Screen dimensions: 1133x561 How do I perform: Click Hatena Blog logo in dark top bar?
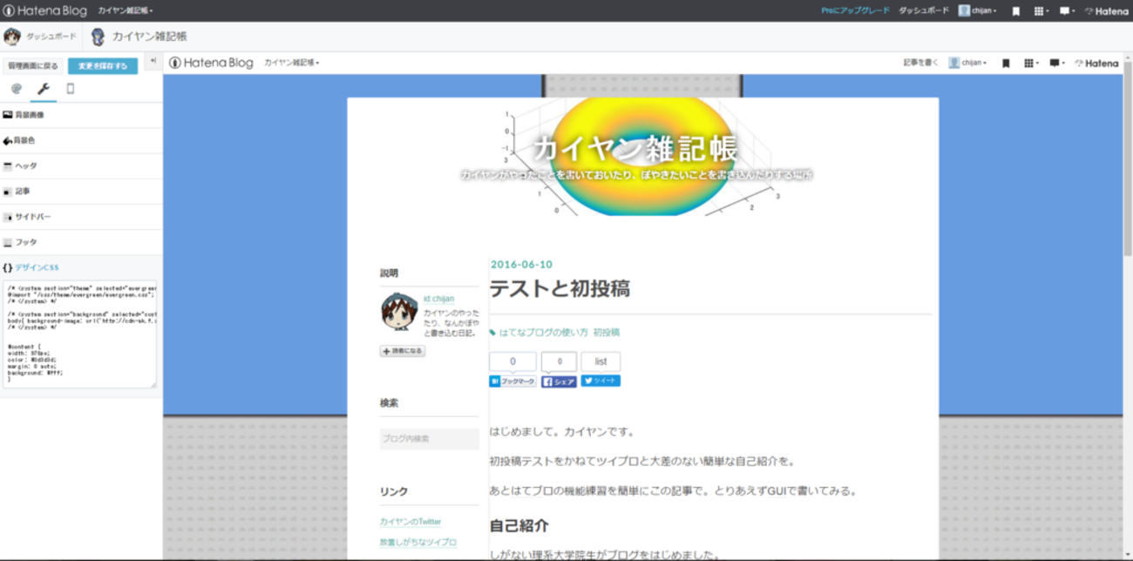point(45,10)
